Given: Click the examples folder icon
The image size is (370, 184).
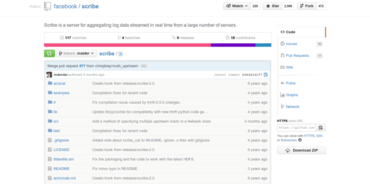Looking at the screenshot, I should click(50, 93).
